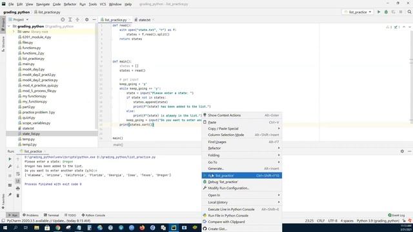
Task: Open the Navigate menu
Action: coord(43,5)
